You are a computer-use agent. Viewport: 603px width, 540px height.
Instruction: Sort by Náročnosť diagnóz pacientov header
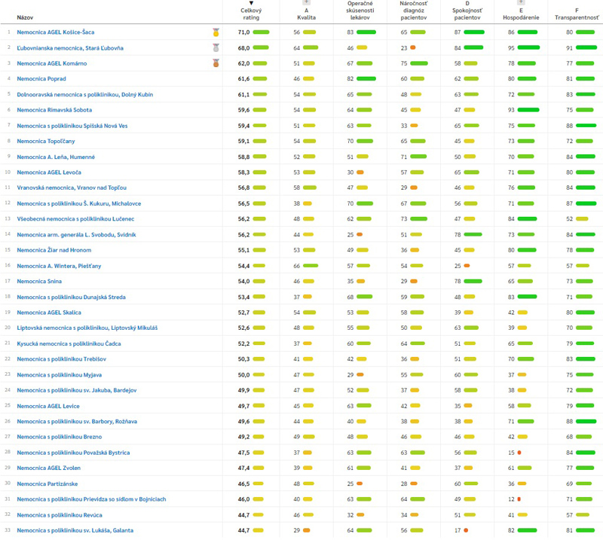(x=413, y=11)
